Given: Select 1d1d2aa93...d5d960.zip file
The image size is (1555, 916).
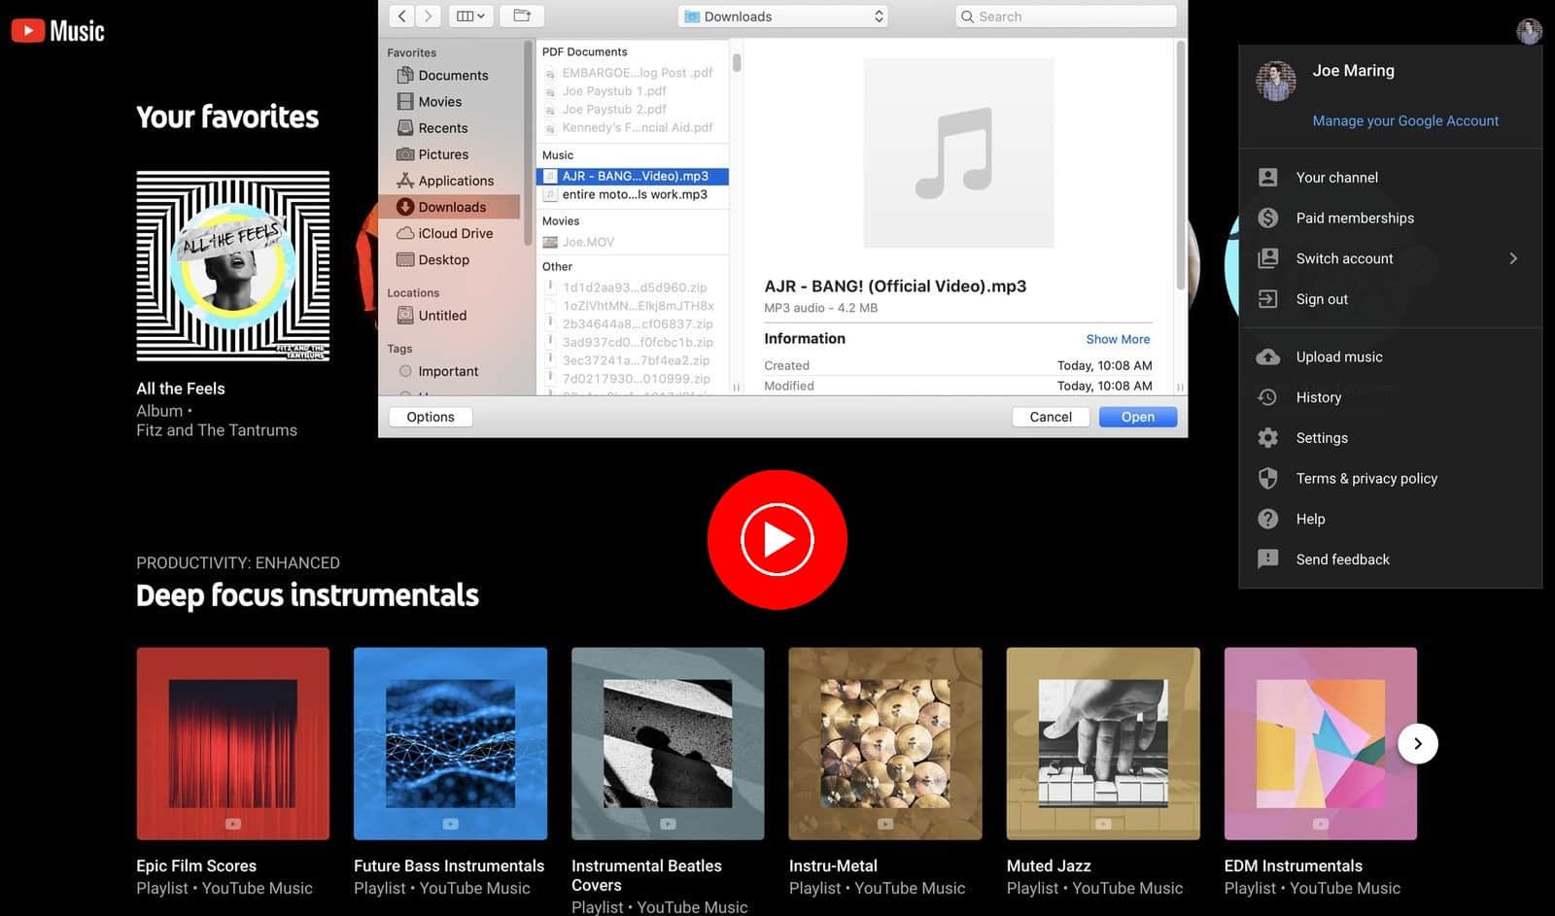Looking at the screenshot, I should point(633,288).
